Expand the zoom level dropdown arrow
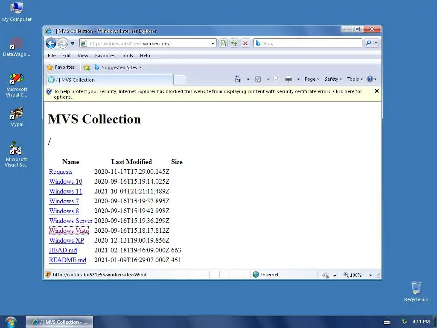437x328 pixels. point(370,275)
